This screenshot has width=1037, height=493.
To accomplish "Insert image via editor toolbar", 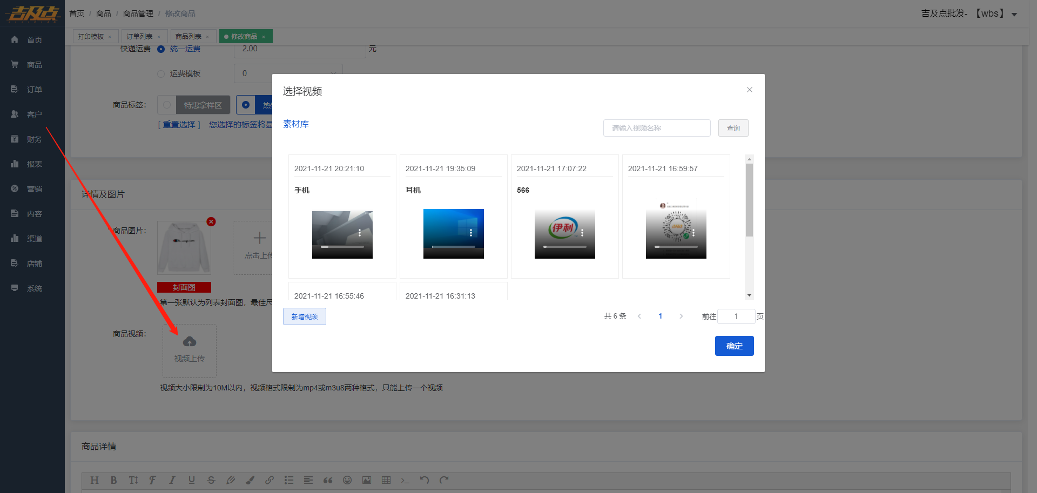I will tap(367, 480).
